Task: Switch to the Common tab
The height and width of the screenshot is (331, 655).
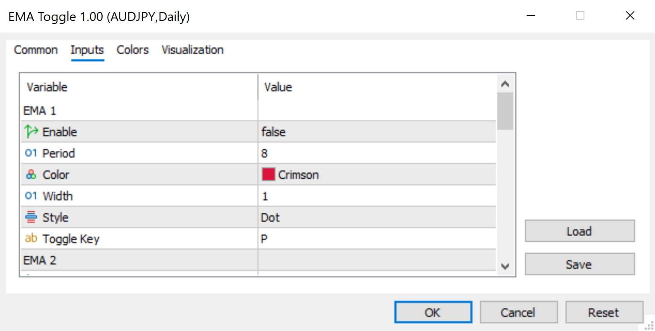Action: (36, 50)
